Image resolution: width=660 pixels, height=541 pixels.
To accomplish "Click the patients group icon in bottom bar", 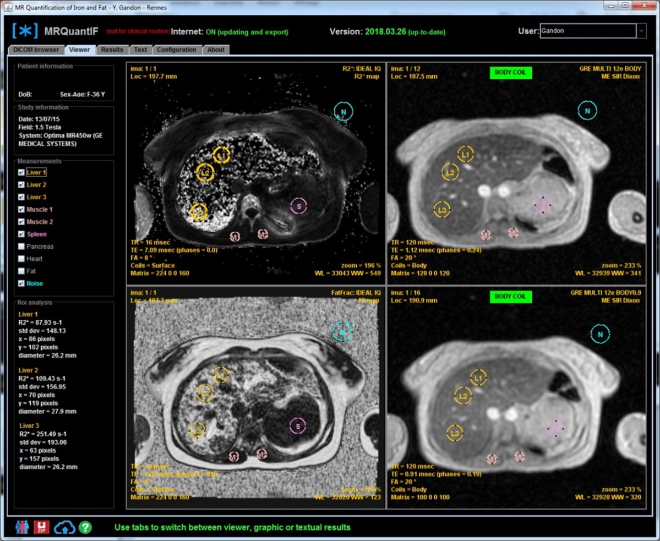I will [x=22, y=527].
